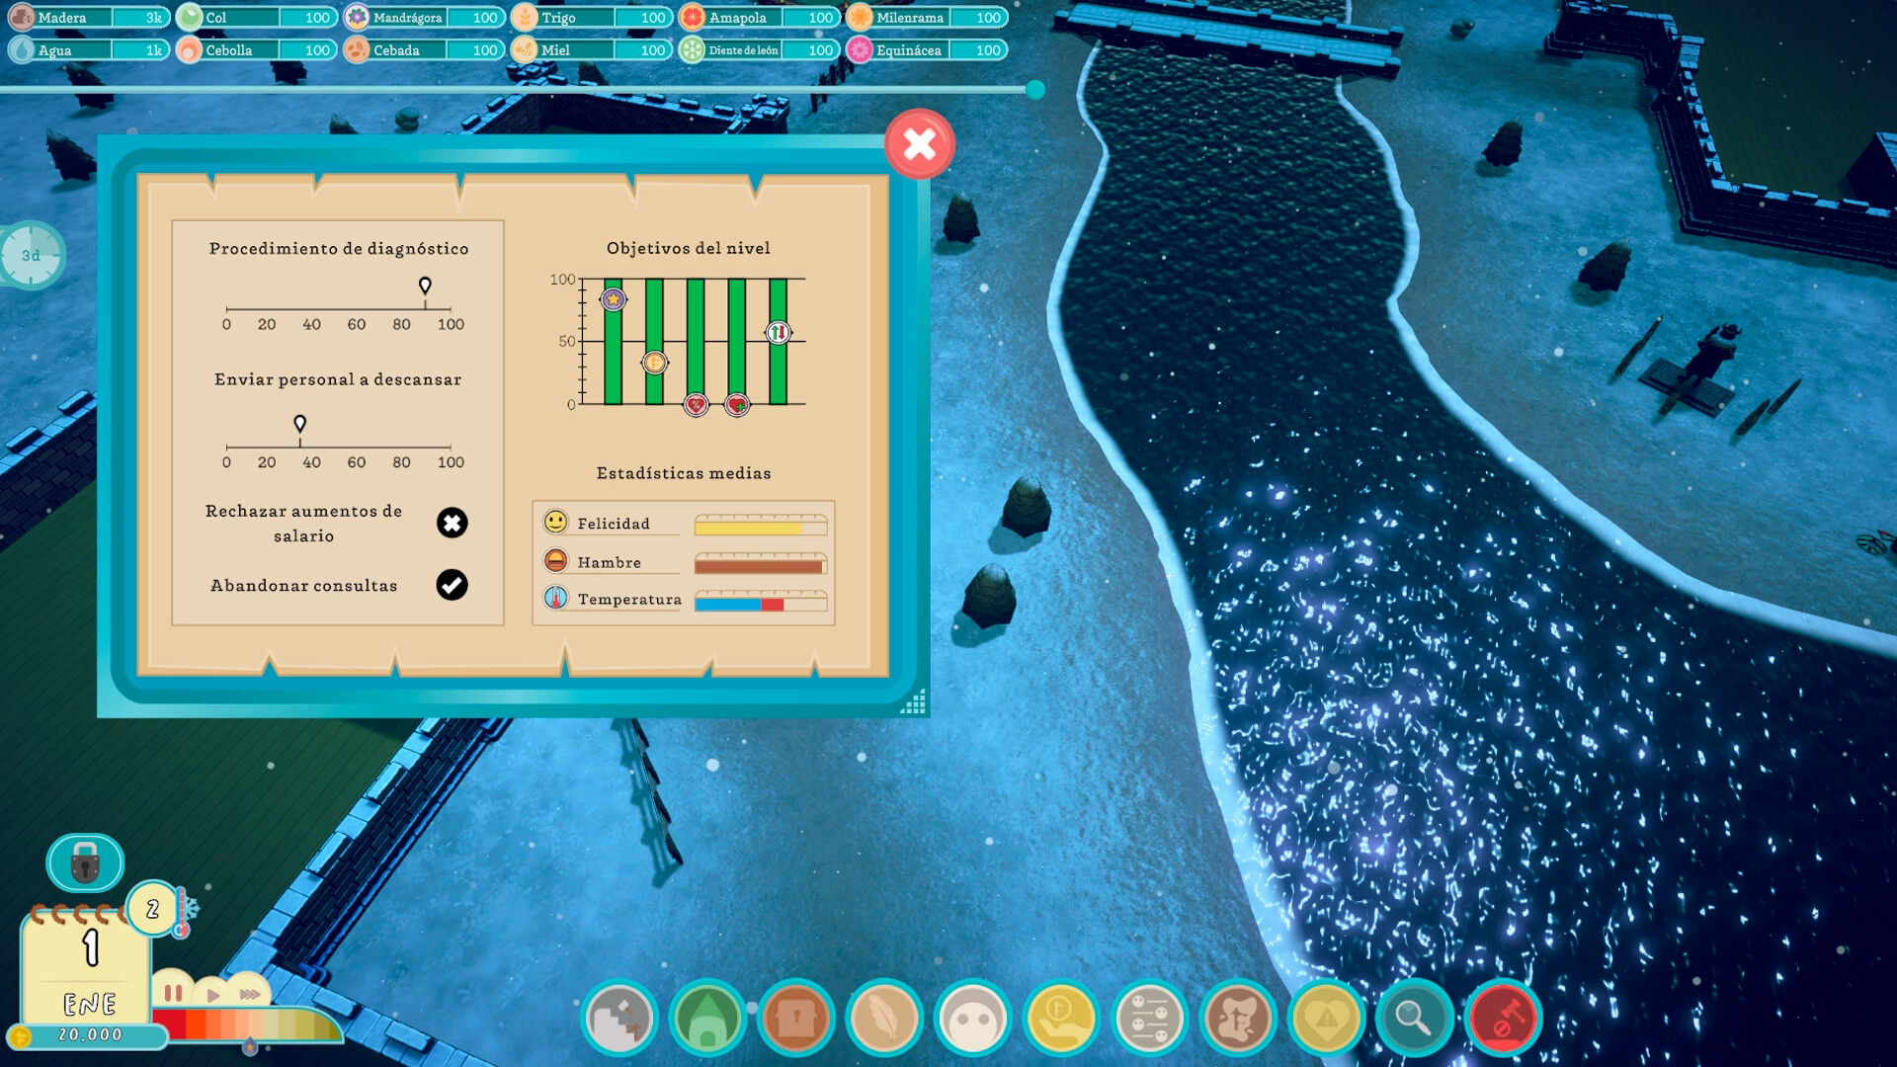
Task: Toggle Rechazar aumentos de salario option
Action: [x=452, y=523]
